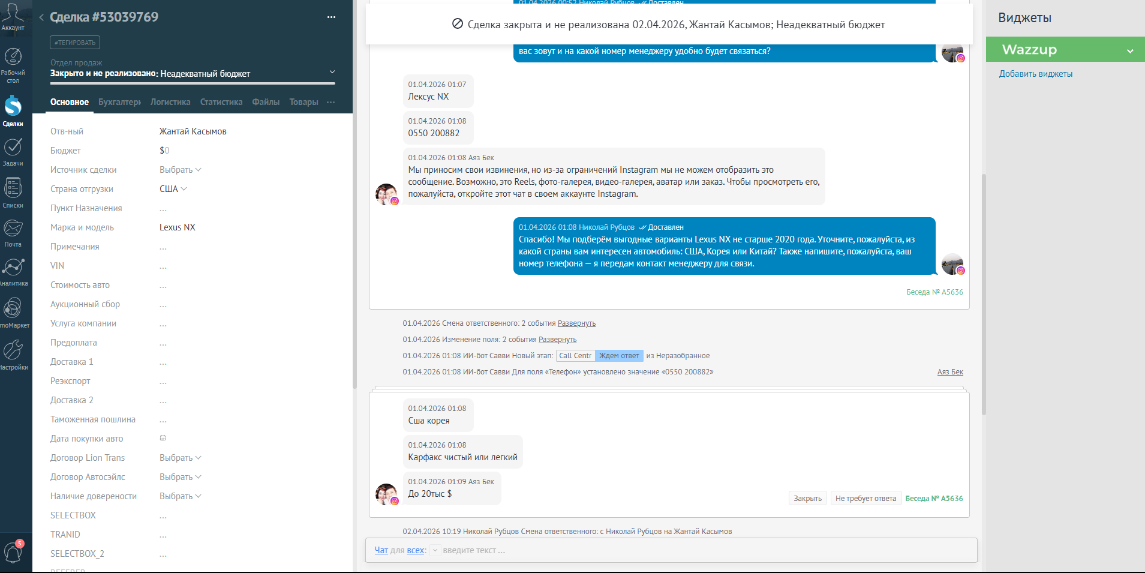The image size is (1145, 573).
Task: Open upper Беседа № A5636 link
Action: (934, 292)
